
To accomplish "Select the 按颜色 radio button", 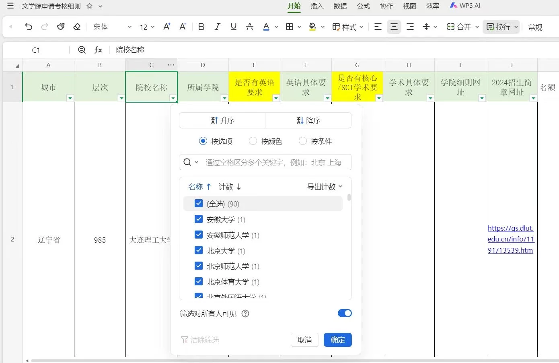I will click(253, 141).
